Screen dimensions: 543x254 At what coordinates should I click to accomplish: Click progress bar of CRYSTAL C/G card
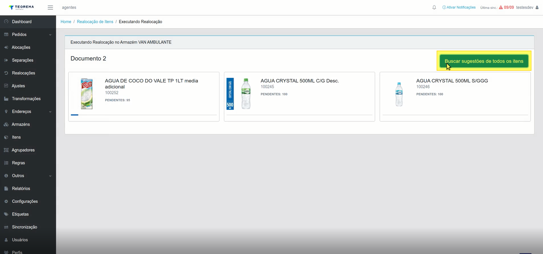coord(299,115)
